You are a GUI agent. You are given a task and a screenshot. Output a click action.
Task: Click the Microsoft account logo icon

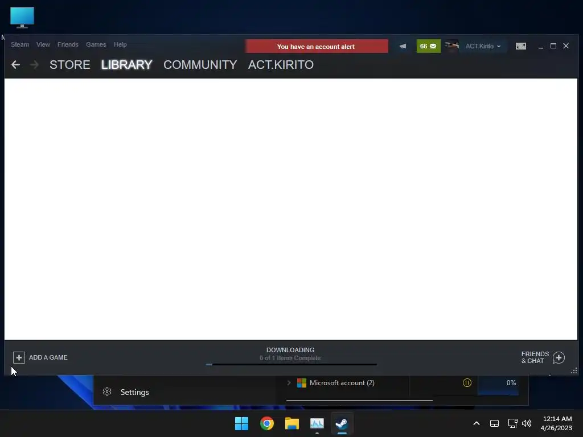tap(302, 383)
